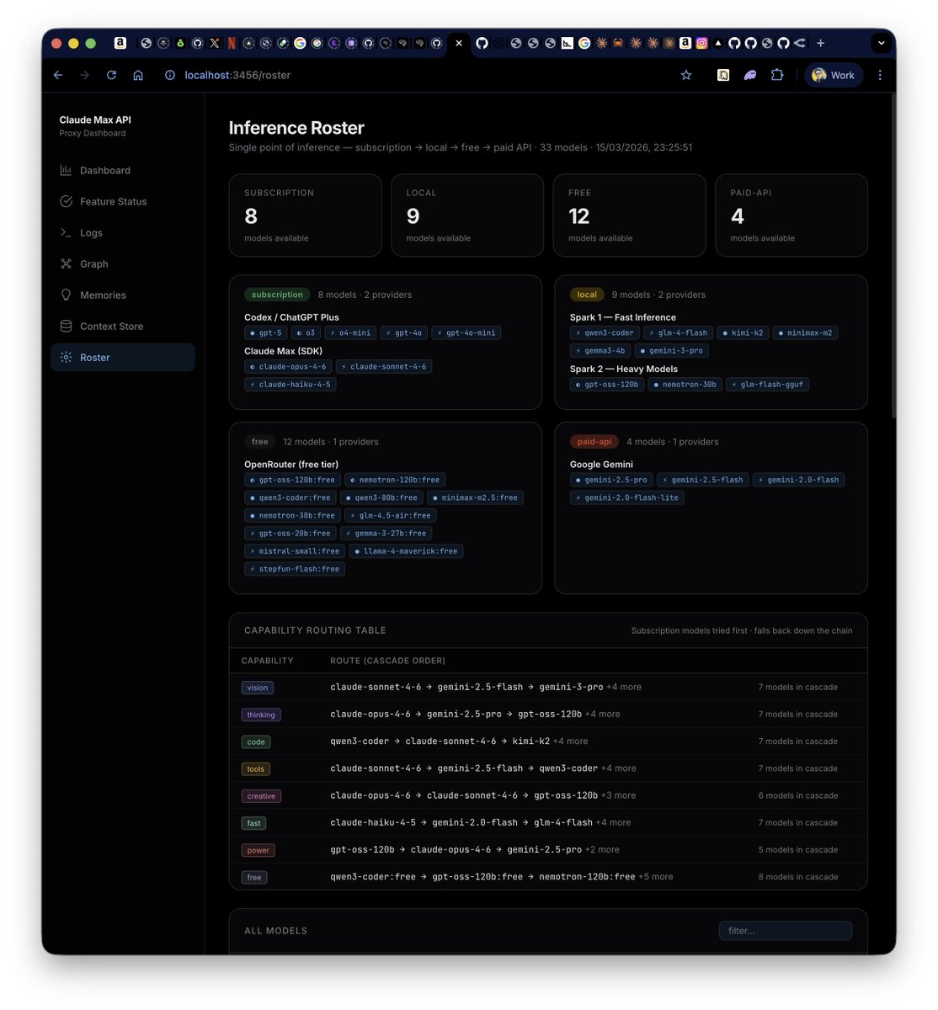This screenshot has height=1010, width=938.
Task: Click the red paid-api badge
Action: (x=594, y=442)
